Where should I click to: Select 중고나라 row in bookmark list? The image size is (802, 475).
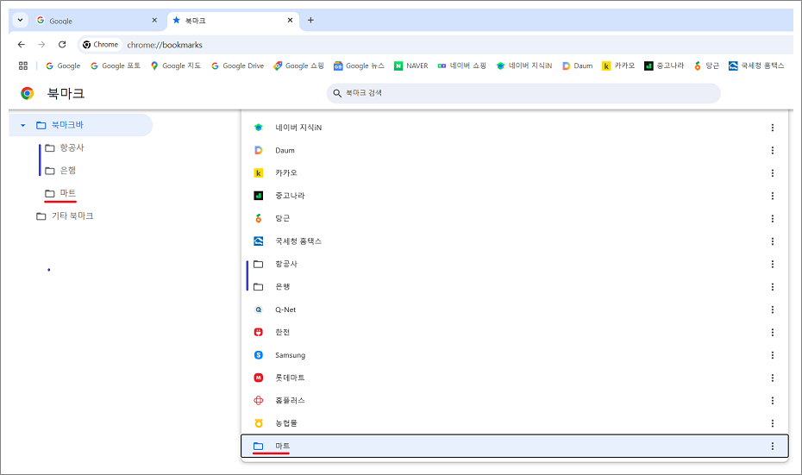(x=515, y=196)
